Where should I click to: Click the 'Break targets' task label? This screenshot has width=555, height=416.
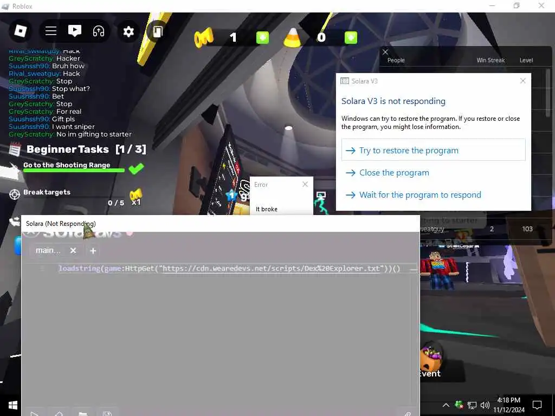47,192
